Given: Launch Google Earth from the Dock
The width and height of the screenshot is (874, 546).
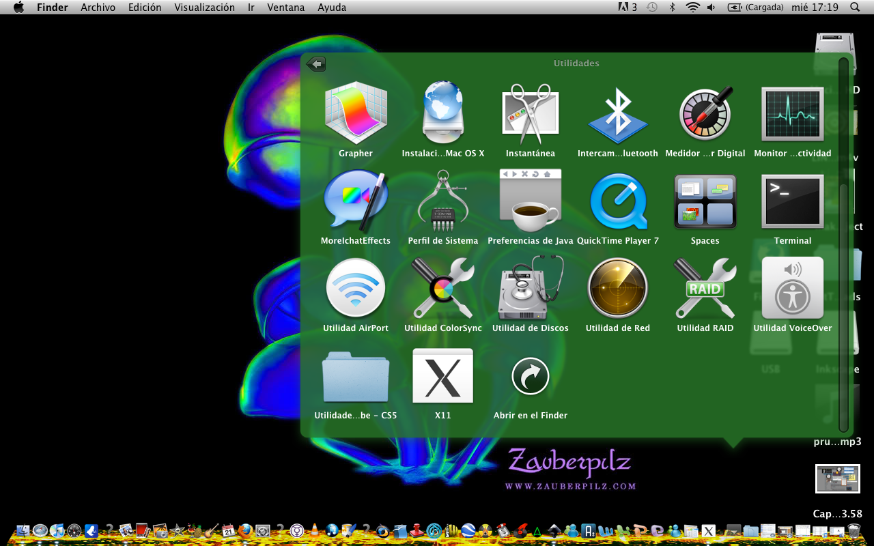Looking at the screenshot, I should point(468,530).
